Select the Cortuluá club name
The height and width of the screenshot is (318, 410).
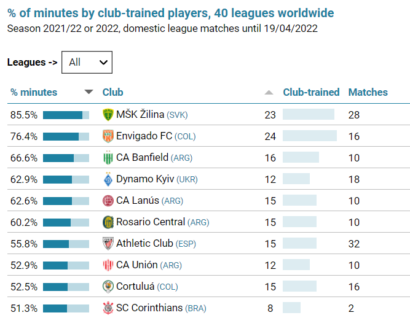click(x=135, y=287)
